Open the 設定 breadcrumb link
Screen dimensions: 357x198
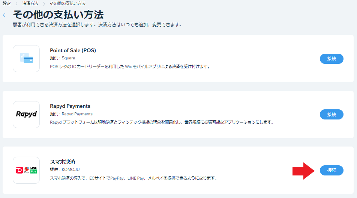[x=7, y=3]
